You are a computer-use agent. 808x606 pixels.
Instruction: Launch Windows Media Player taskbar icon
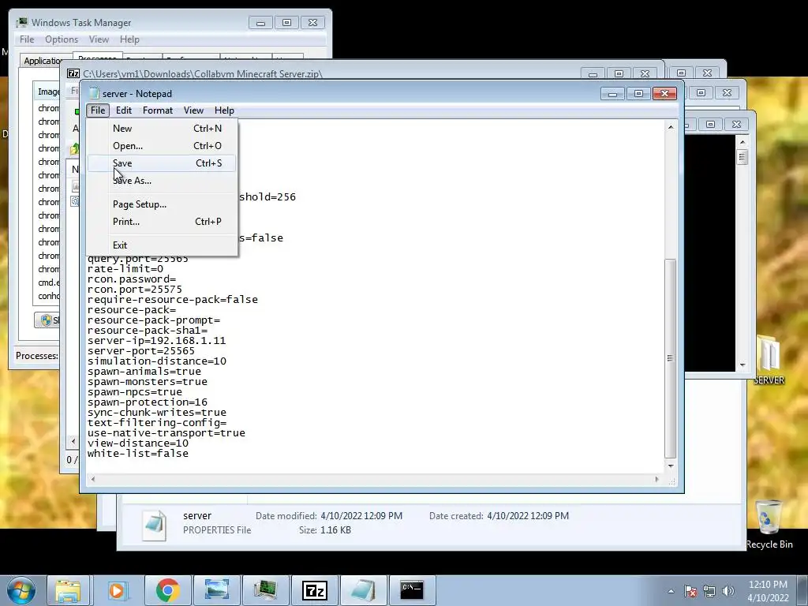[x=117, y=590]
